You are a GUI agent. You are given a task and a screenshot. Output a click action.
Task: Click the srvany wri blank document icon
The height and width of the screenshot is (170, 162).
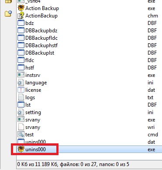(21, 127)
